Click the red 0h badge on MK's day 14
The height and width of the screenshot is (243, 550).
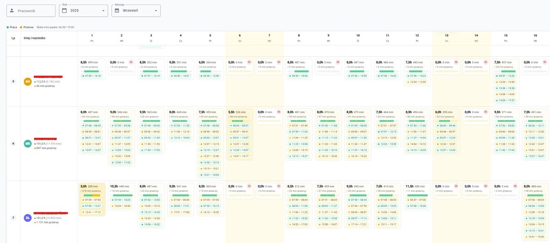[485, 112]
